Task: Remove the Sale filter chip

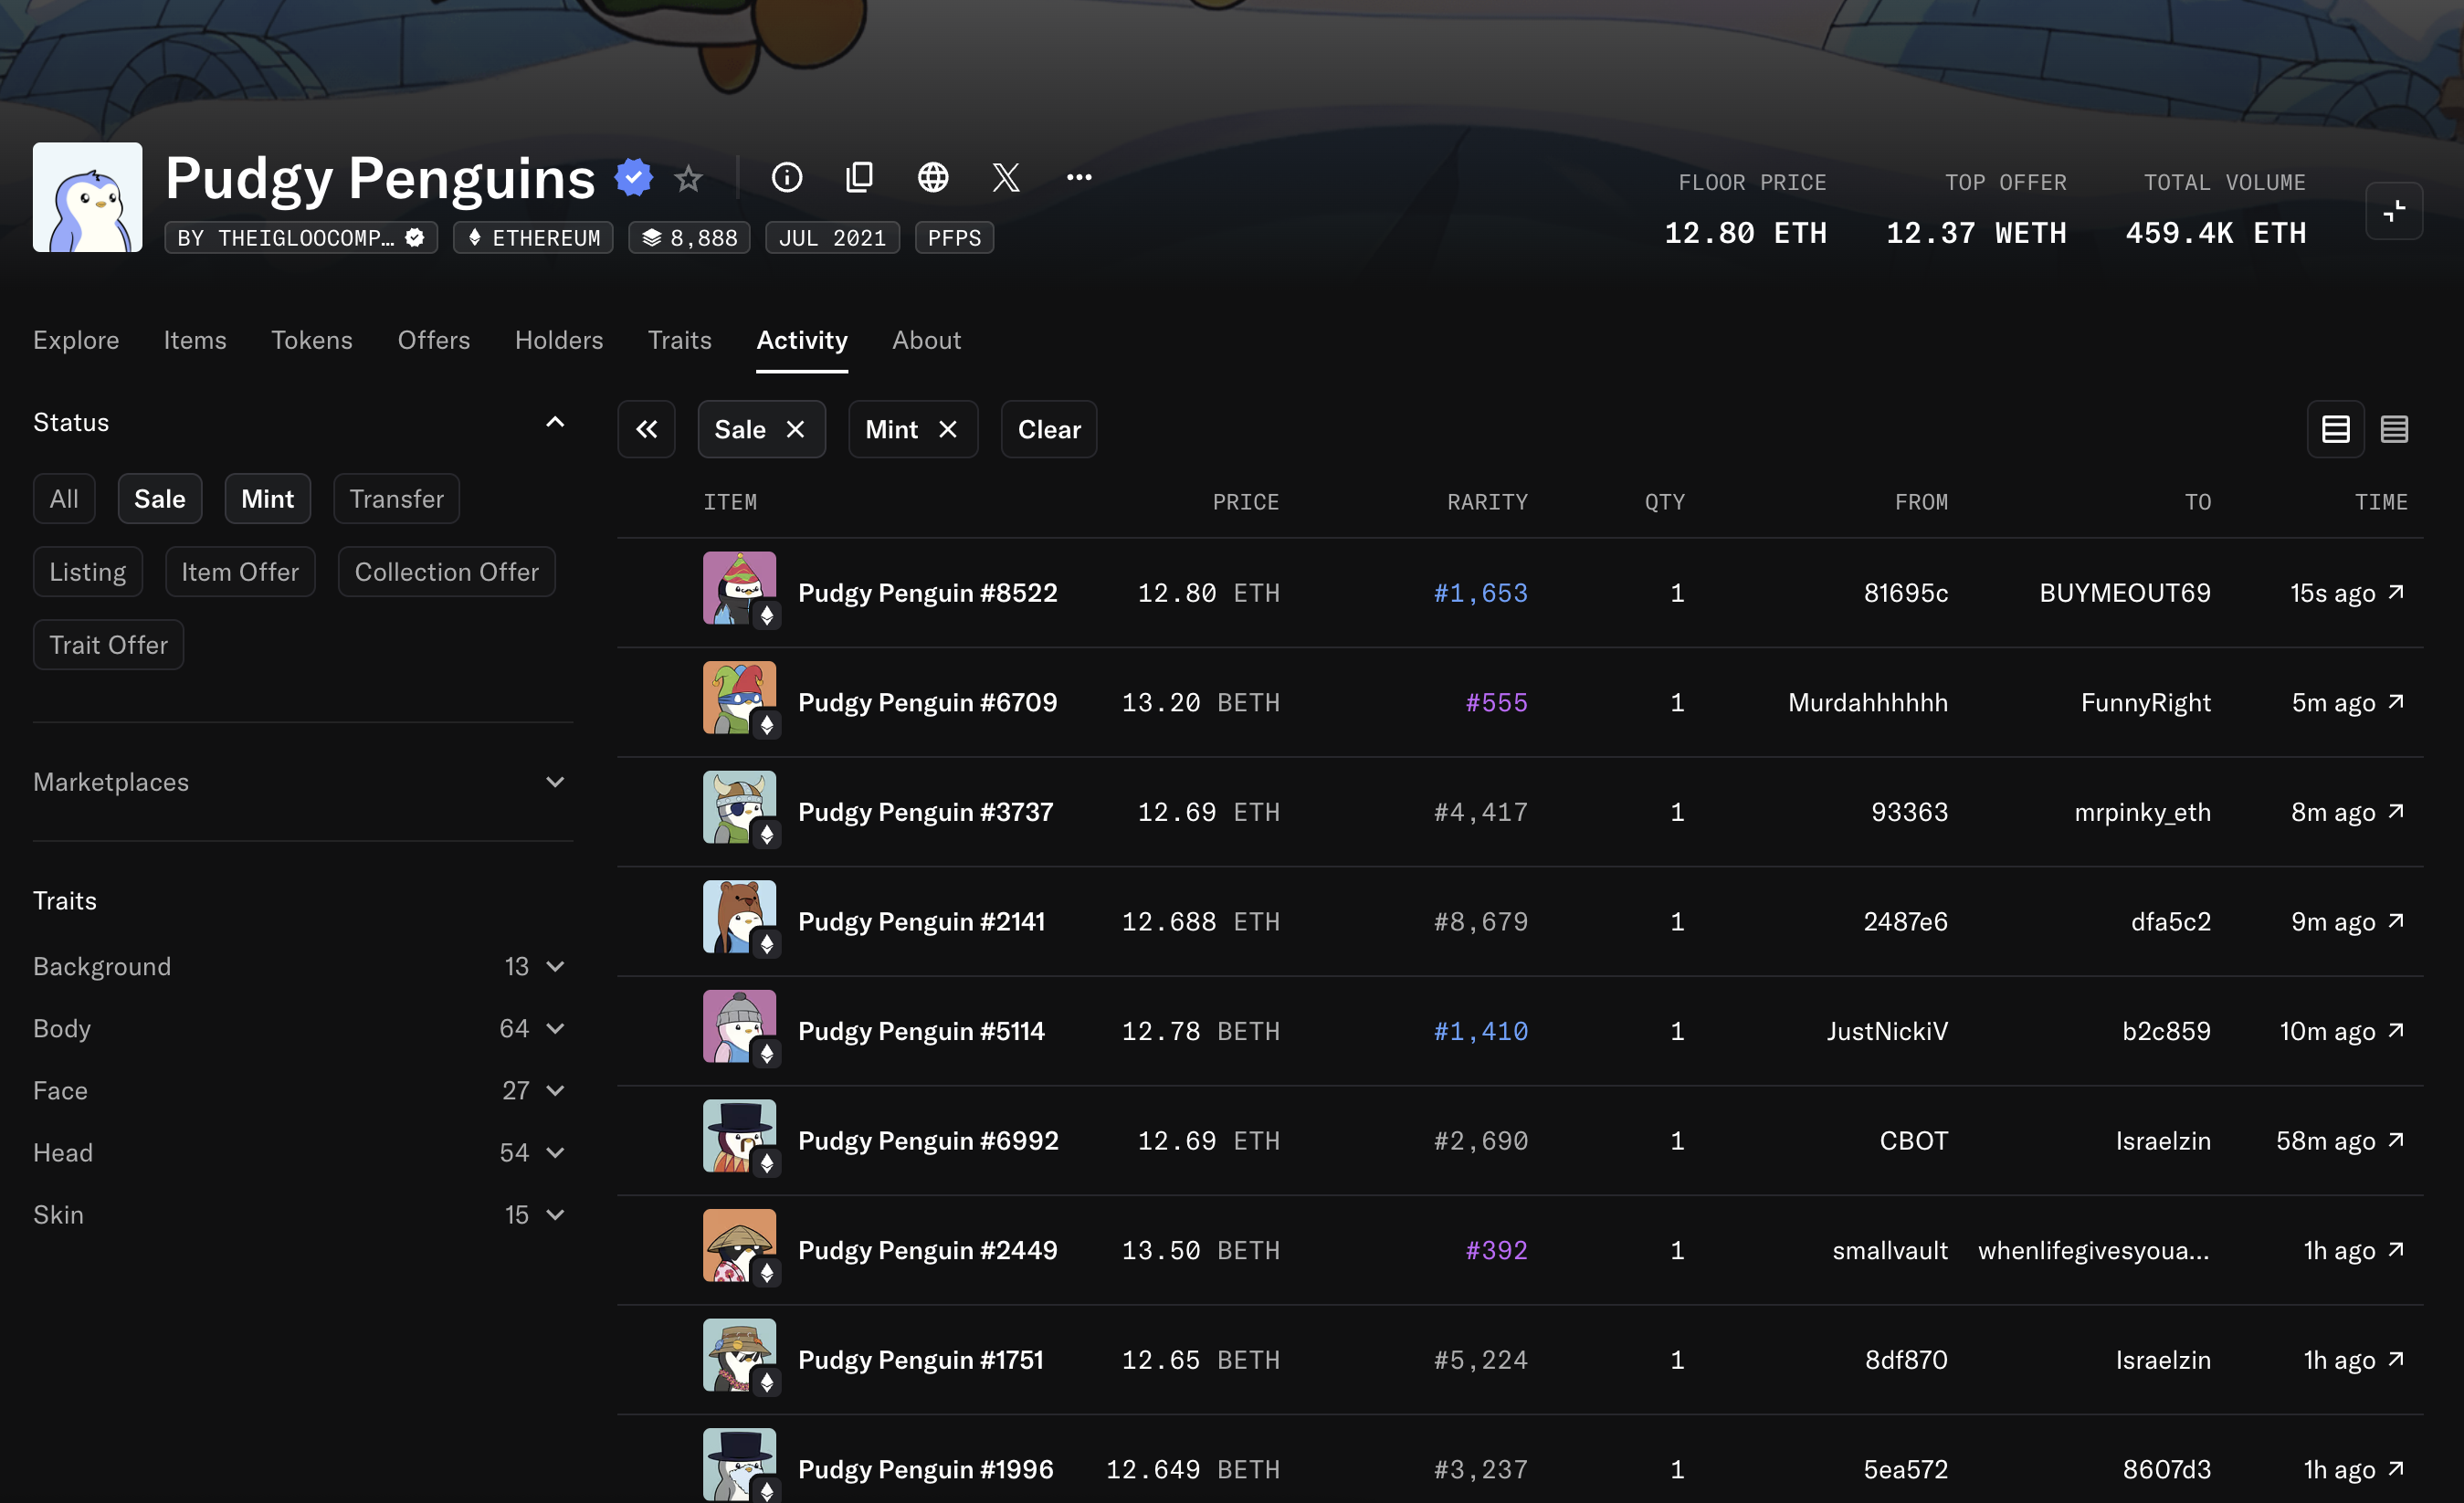Action: point(795,429)
